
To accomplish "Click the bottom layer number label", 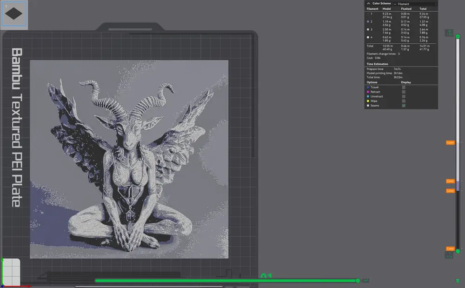I will tap(449, 255).
